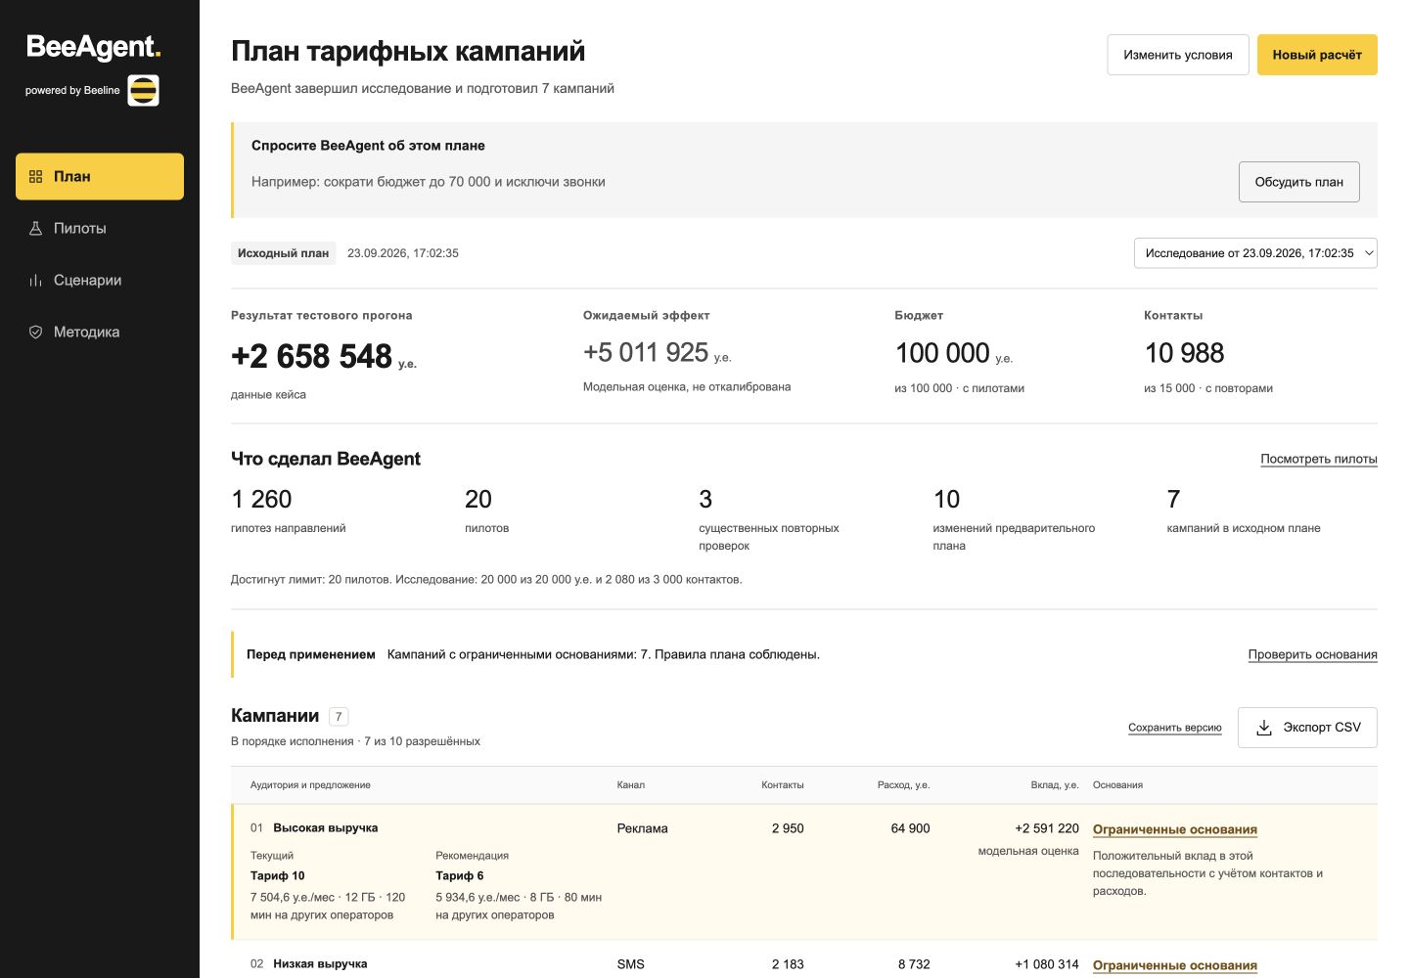Click the flask icon beside Пилоты

point(36,228)
